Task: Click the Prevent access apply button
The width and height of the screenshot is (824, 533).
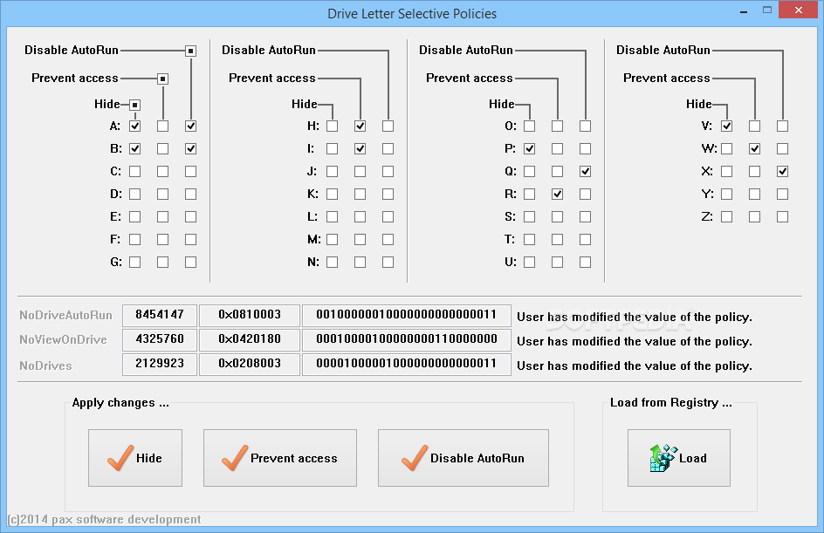Action: pos(280,458)
